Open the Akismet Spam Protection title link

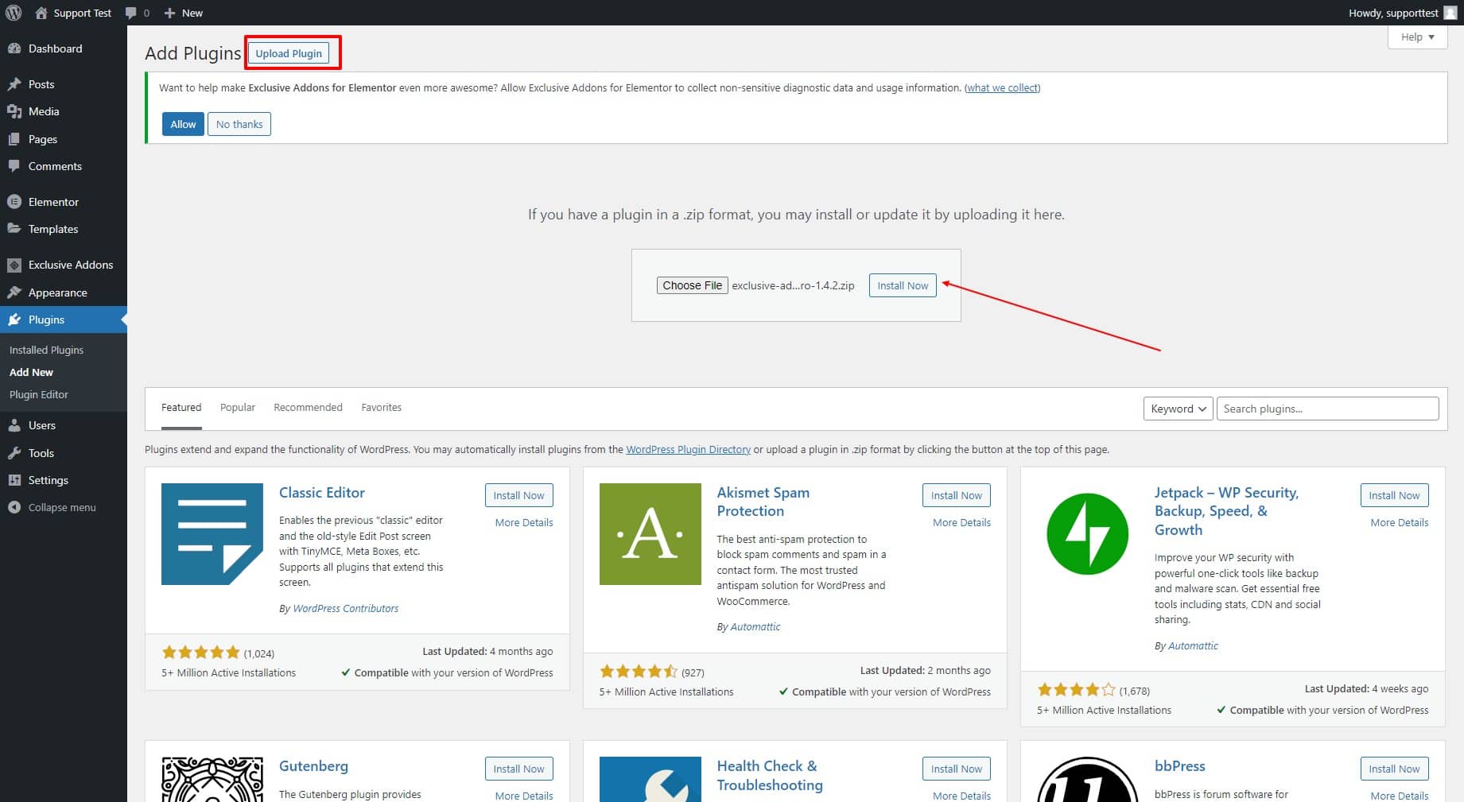[x=763, y=502]
